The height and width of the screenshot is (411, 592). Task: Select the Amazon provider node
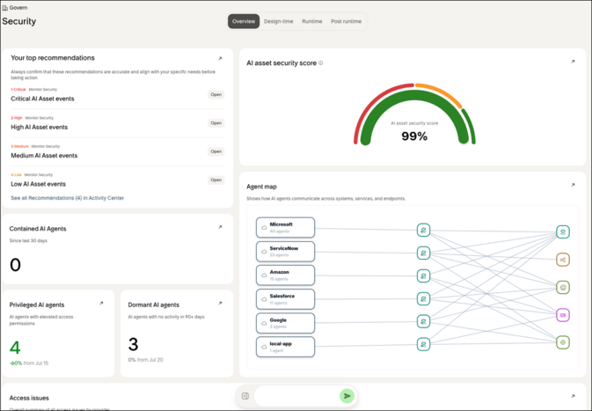(x=285, y=275)
